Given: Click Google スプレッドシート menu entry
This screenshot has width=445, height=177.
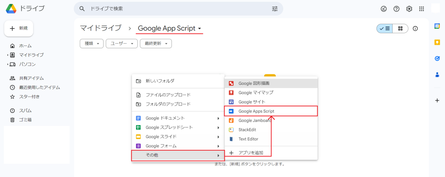Looking at the screenshot, I should (x=178, y=127).
